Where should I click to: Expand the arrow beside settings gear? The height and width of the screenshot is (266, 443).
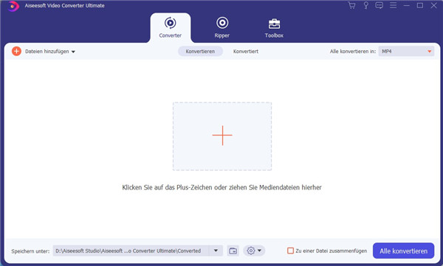point(259,251)
